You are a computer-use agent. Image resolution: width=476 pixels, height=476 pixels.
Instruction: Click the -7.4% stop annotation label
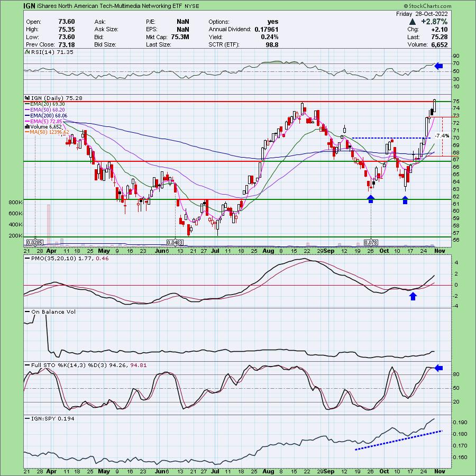[442, 136]
